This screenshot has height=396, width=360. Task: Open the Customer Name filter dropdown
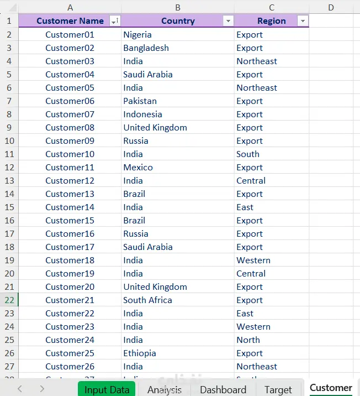pyautogui.click(x=115, y=21)
